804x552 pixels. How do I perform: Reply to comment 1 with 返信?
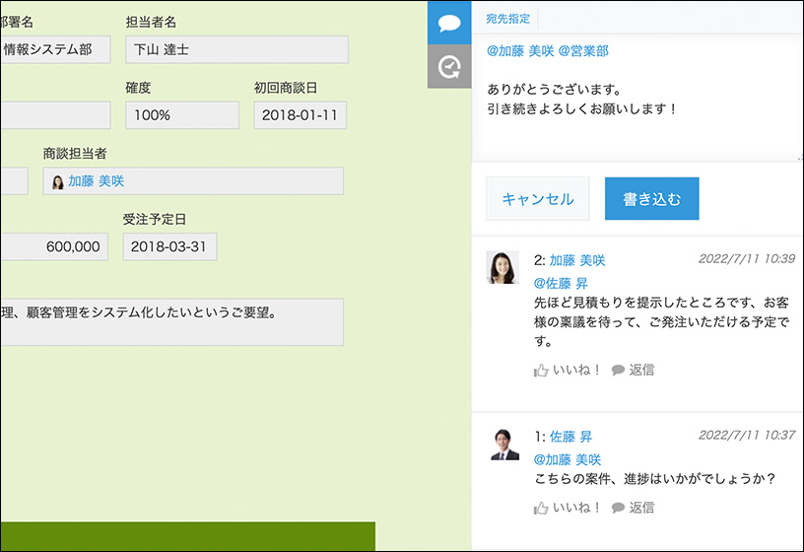634,508
